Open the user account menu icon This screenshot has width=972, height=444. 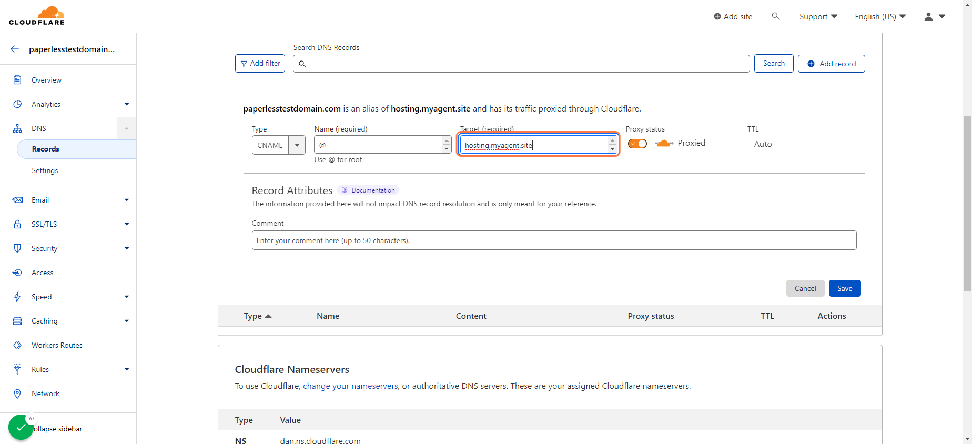click(935, 17)
